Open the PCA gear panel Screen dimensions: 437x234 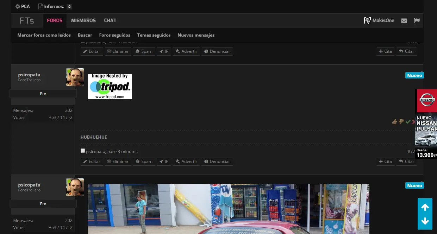(x=23, y=6)
